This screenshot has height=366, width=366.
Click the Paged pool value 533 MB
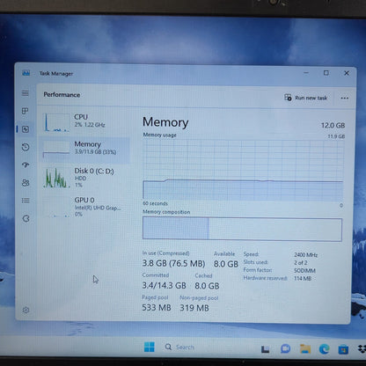pyautogui.click(x=157, y=308)
